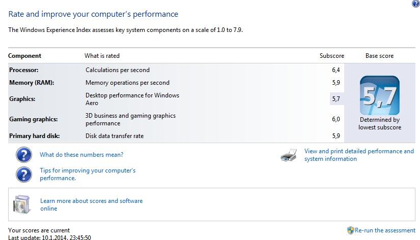Click the 5,7 base score badge
The image size is (420, 240).
point(379,95)
